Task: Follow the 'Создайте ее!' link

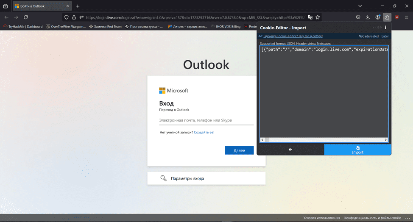Action: (204, 132)
